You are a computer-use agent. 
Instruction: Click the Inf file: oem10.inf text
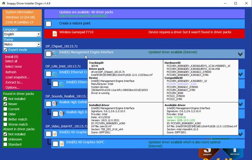[101, 126]
